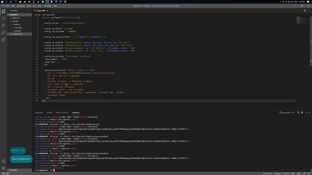Open the Windows action center
This screenshot has height=175, width=312.
tap(308, 2)
